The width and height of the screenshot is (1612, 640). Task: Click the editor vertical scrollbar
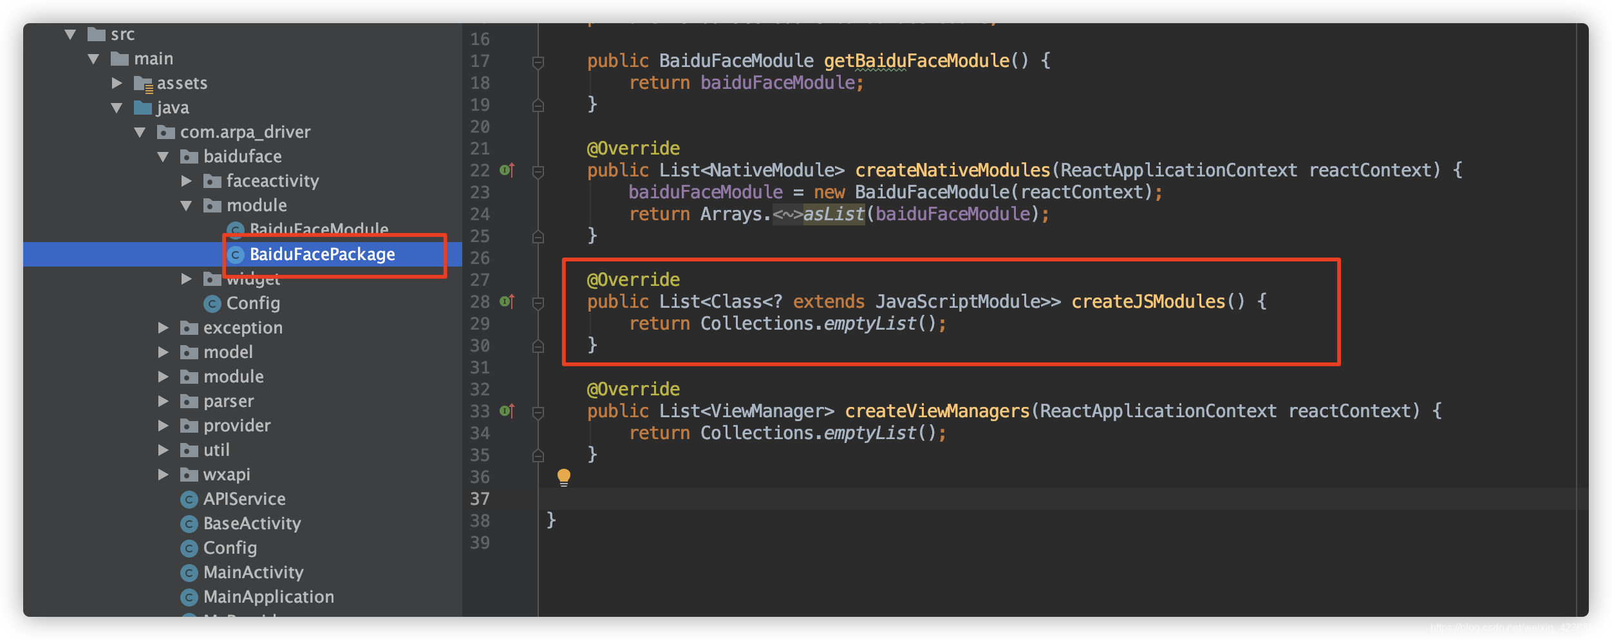pyautogui.click(x=1582, y=320)
